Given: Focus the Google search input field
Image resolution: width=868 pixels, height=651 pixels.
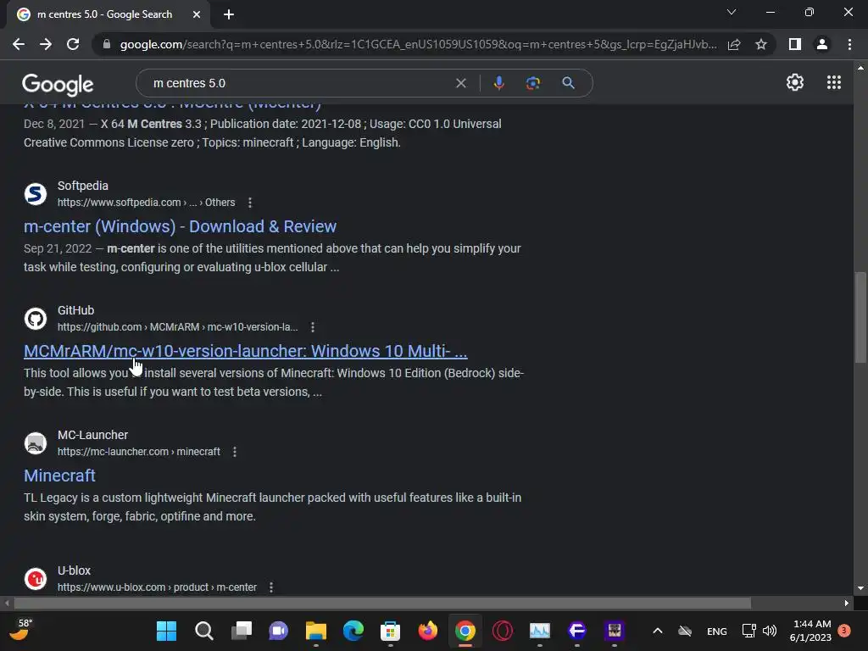Looking at the screenshot, I should click(x=299, y=83).
